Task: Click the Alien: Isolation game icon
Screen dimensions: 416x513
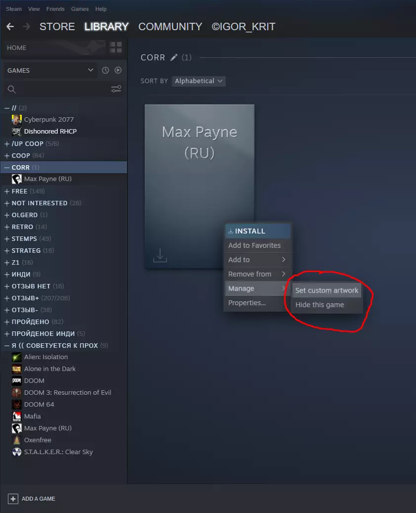Action: pyautogui.click(x=17, y=357)
